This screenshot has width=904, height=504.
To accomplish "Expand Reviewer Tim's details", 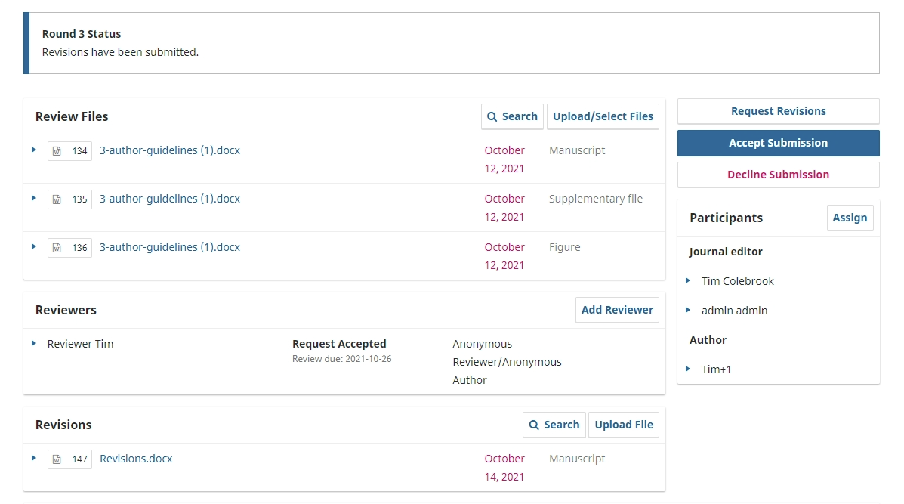I will (x=34, y=343).
